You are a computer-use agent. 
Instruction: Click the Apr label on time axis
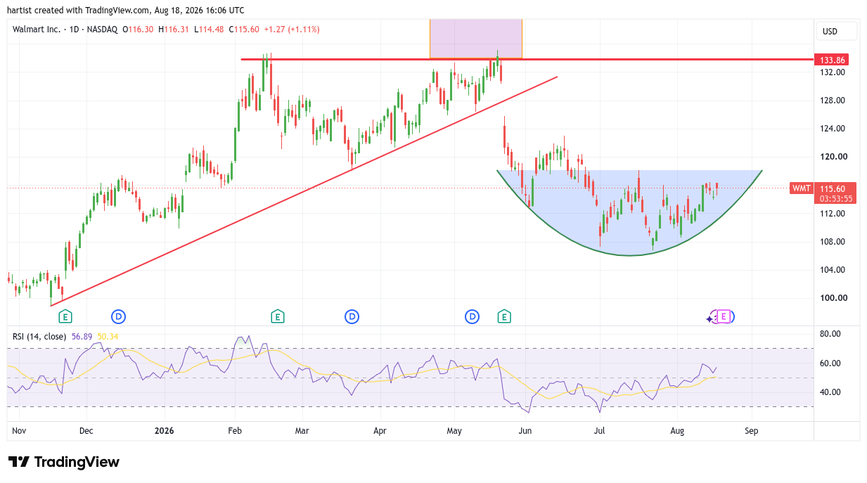click(380, 431)
